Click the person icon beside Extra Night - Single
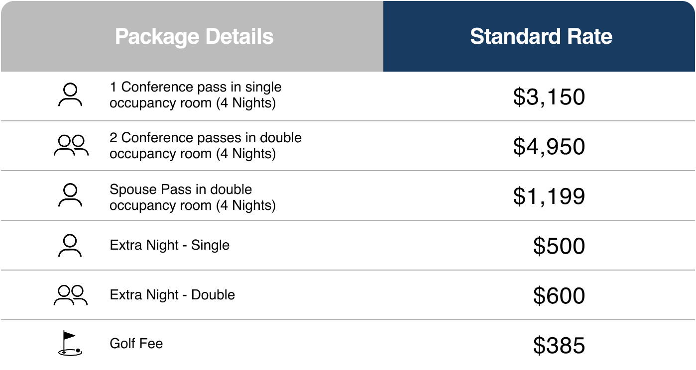 (x=70, y=246)
